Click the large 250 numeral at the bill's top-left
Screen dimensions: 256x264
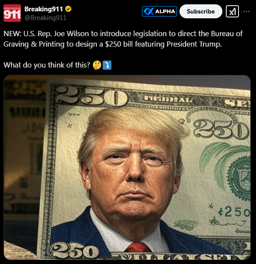point(91,96)
